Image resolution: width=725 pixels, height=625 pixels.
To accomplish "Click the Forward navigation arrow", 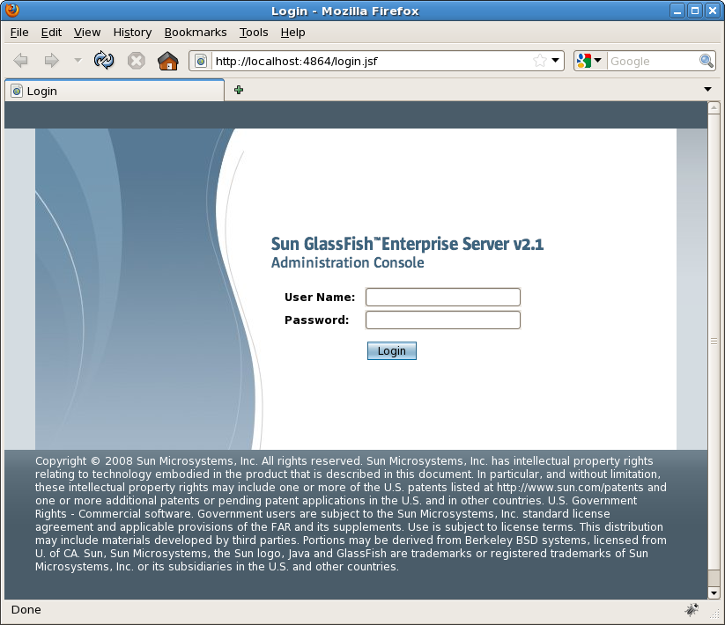I will (x=51, y=61).
